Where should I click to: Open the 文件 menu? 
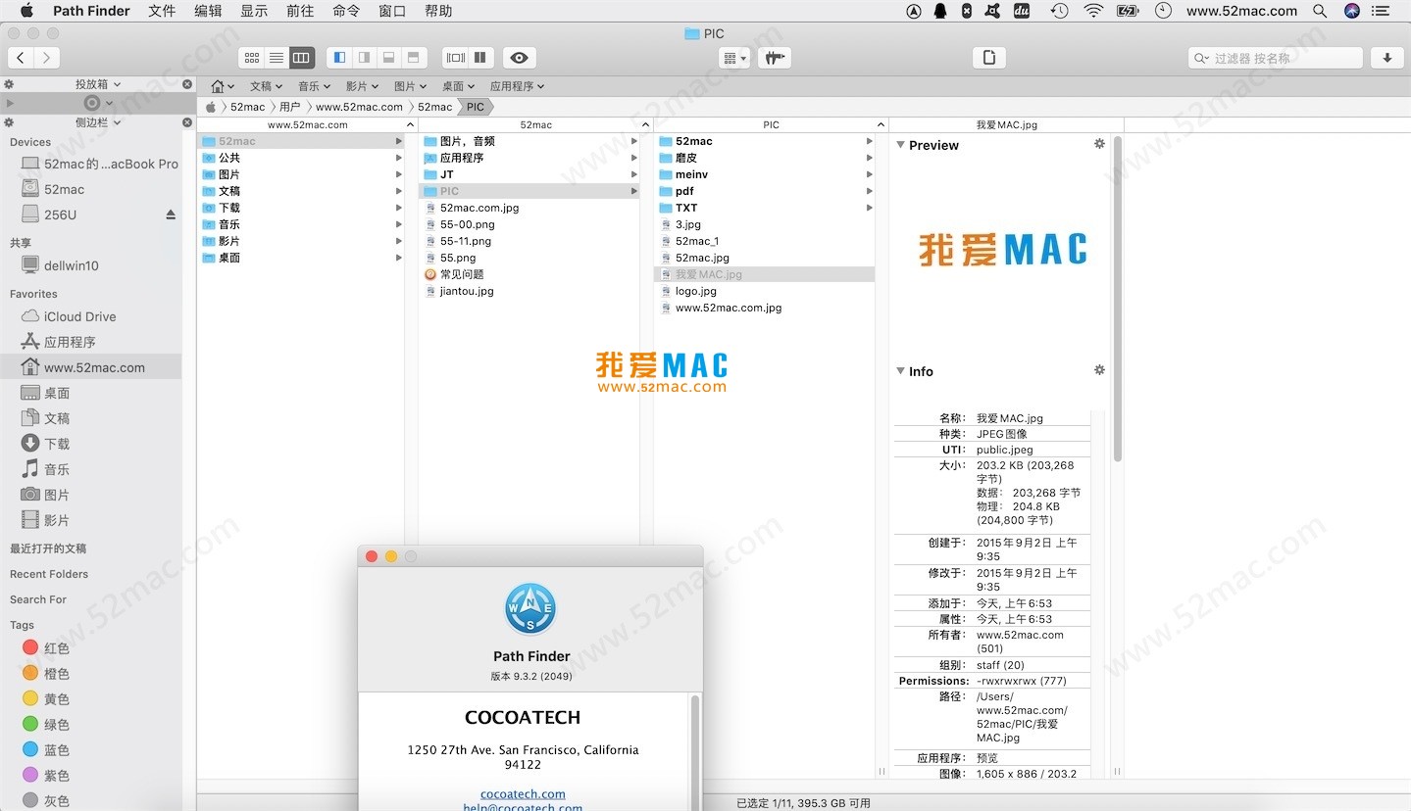click(x=162, y=11)
